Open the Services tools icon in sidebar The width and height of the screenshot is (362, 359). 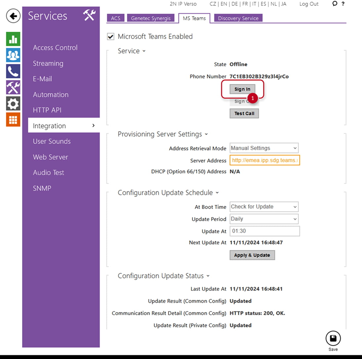[13, 88]
